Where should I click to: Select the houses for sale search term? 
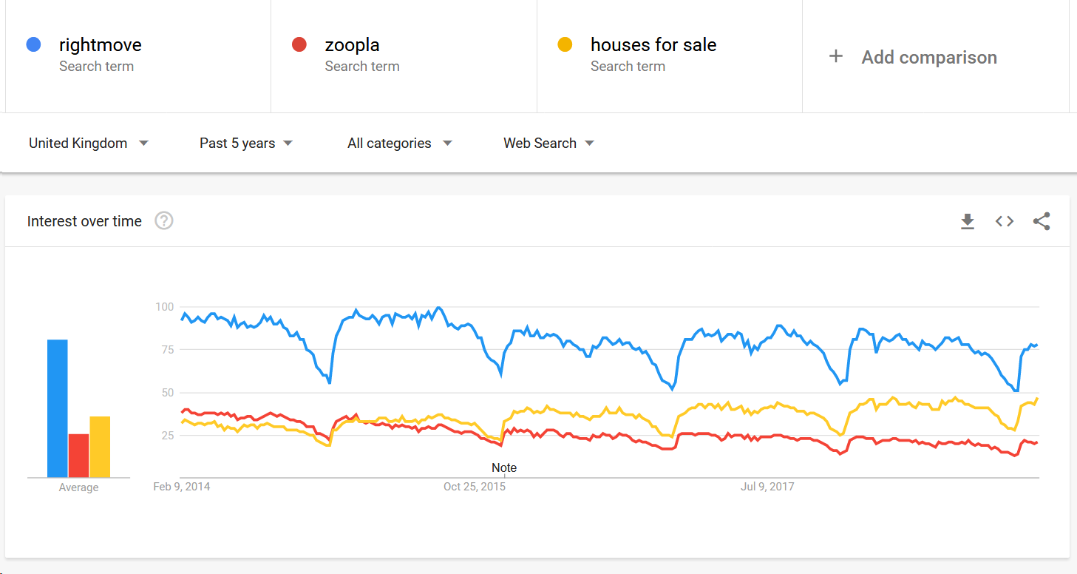pyautogui.click(x=653, y=45)
